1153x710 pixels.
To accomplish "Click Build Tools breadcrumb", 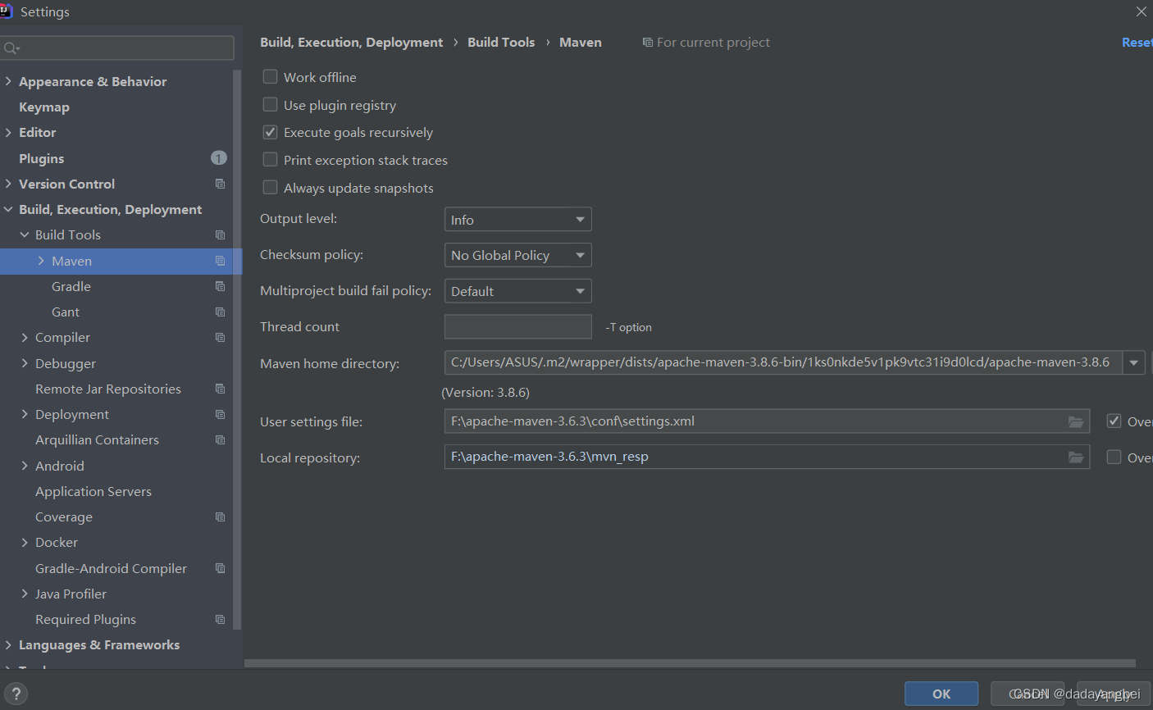I will tap(501, 42).
